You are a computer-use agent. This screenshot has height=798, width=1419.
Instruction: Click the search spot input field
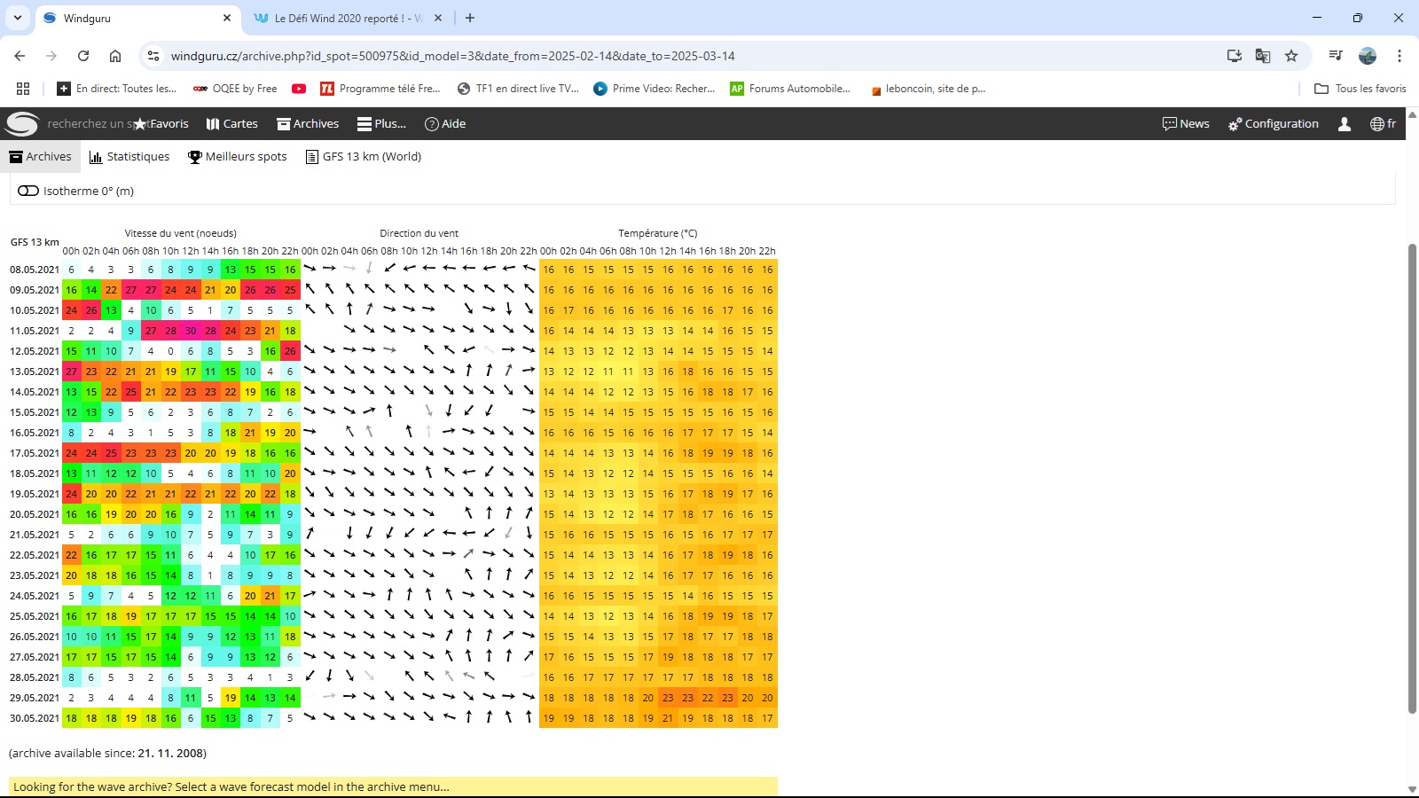[84, 124]
